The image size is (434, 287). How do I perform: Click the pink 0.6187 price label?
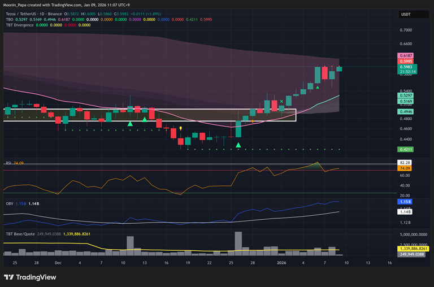[x=406, y=56]
